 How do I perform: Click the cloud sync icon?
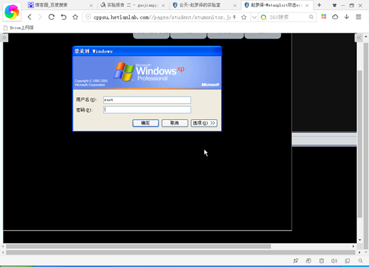(x=335, y=17)
